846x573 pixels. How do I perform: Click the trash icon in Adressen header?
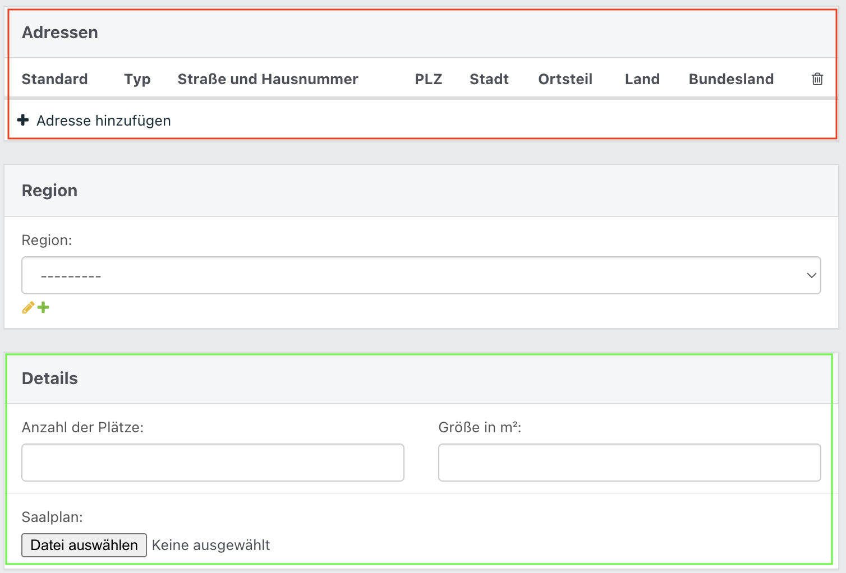[817, 79]
